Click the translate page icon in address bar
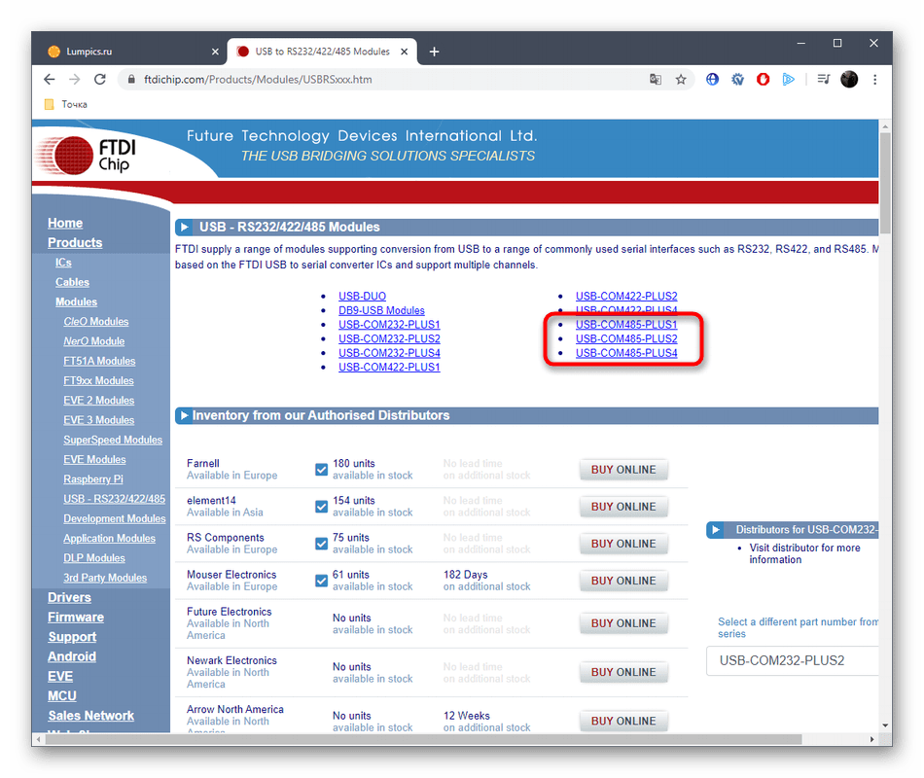The width and height of the screenshot is (924, 778). 656,80
